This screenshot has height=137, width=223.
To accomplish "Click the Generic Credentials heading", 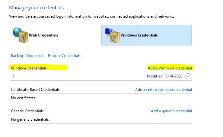I will [27, 111].
